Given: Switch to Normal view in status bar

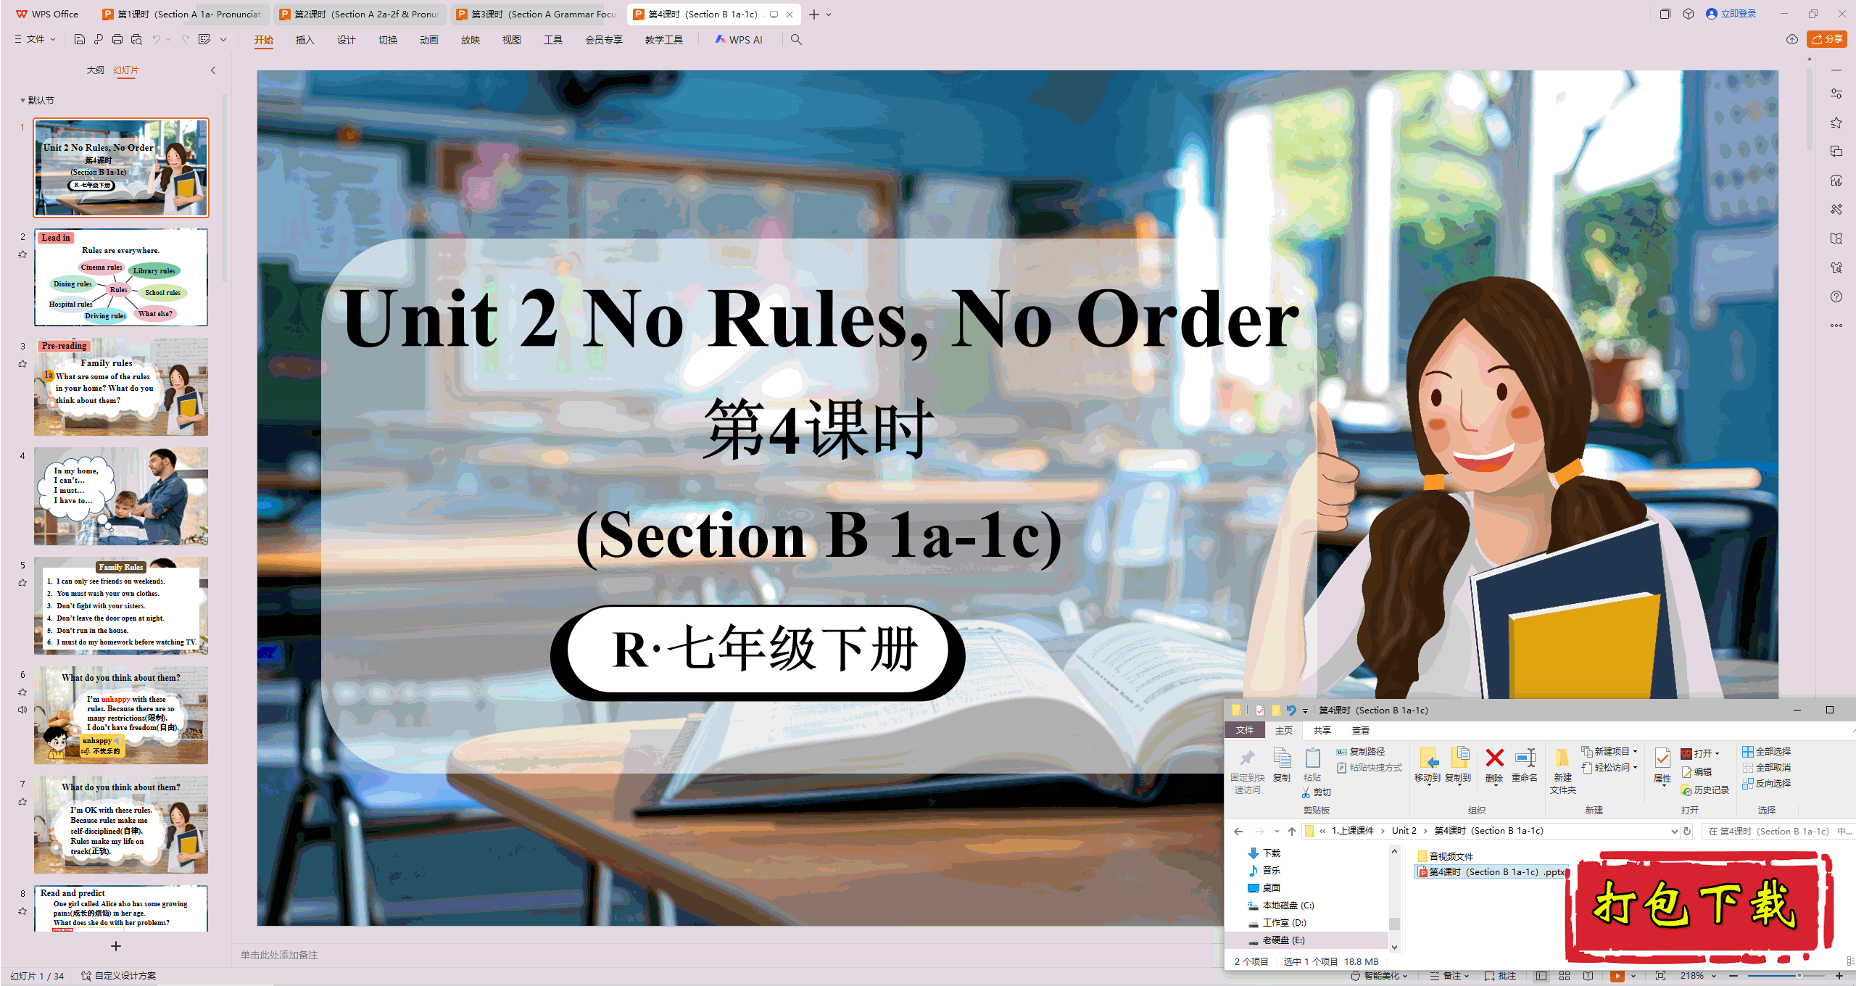Looking at the screenshot, I should pos(1541,976).
